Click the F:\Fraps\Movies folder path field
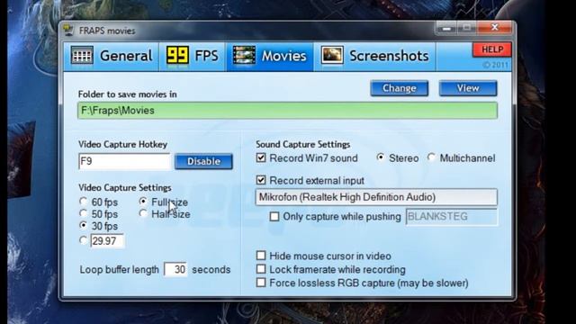The width and height of the screenshot is (576, 324). pos(288,111)
